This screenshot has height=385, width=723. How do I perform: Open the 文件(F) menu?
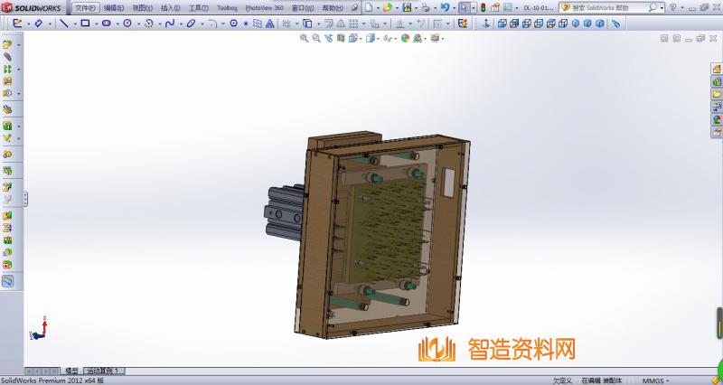coord(85,7)
